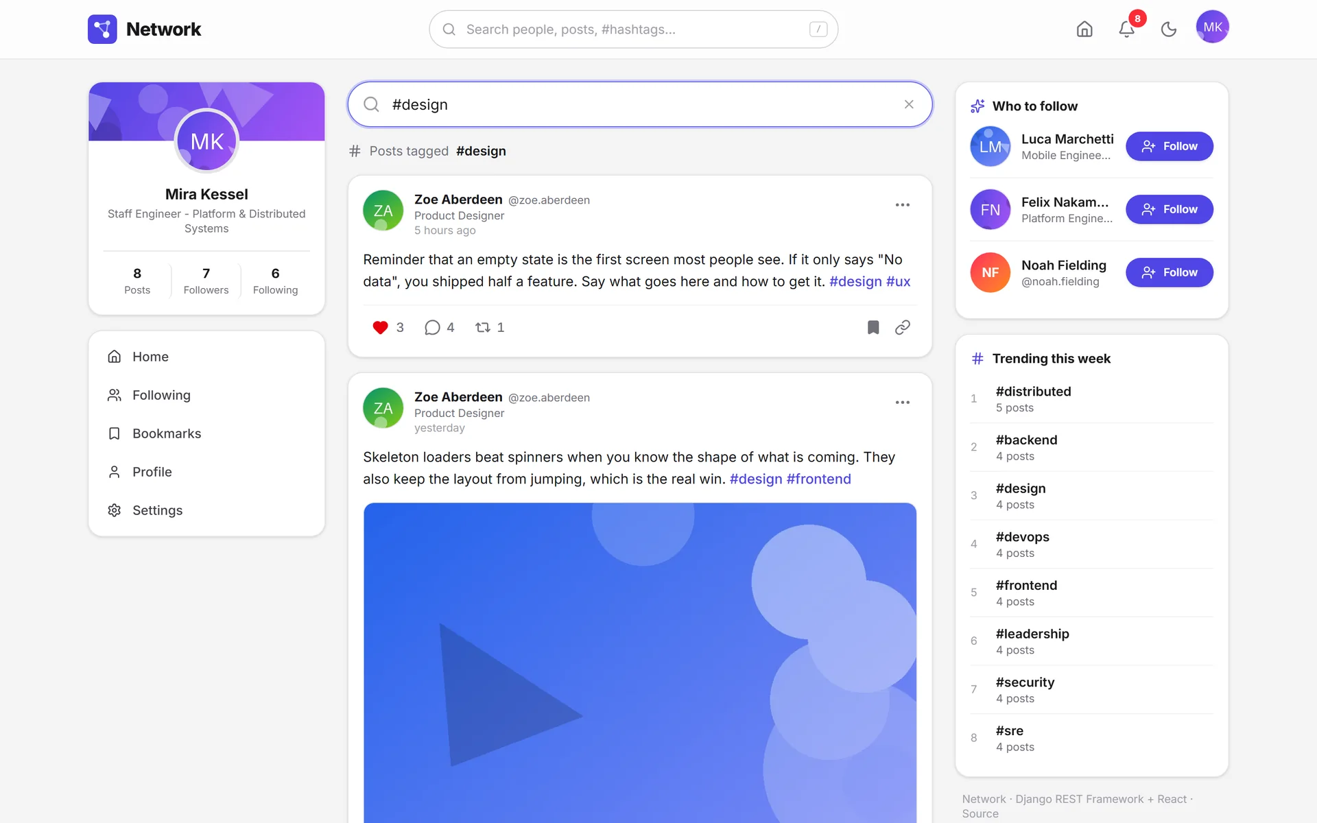Open the #sre trending tag
The height and width of the screenshot is (823, 1317).
pyautogui.click(x=1091, y=738)
